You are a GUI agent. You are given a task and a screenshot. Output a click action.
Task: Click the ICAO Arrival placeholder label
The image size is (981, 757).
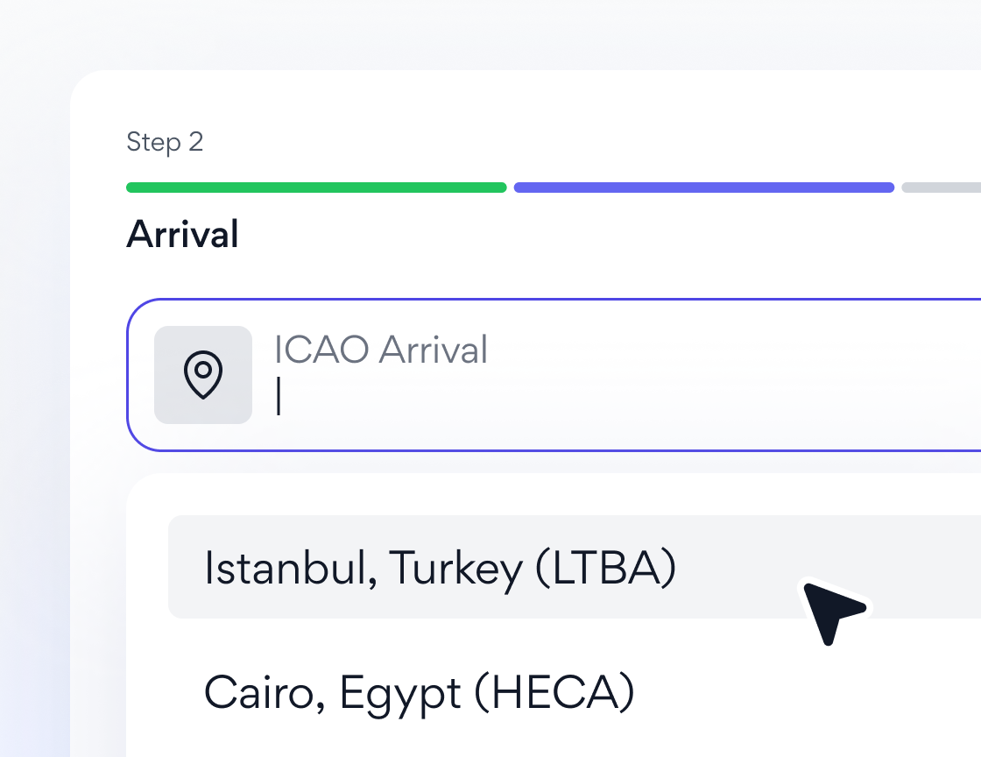381,350
